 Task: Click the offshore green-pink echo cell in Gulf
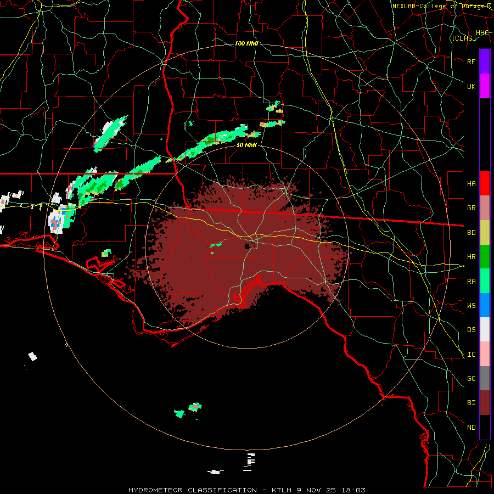[x=195, y=407]
